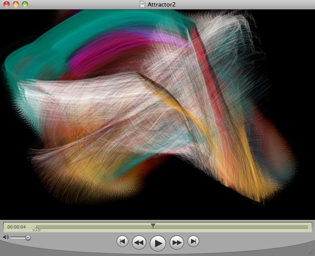Click the playhead marker on timeline
315x256 pixels.
point(153,226)
